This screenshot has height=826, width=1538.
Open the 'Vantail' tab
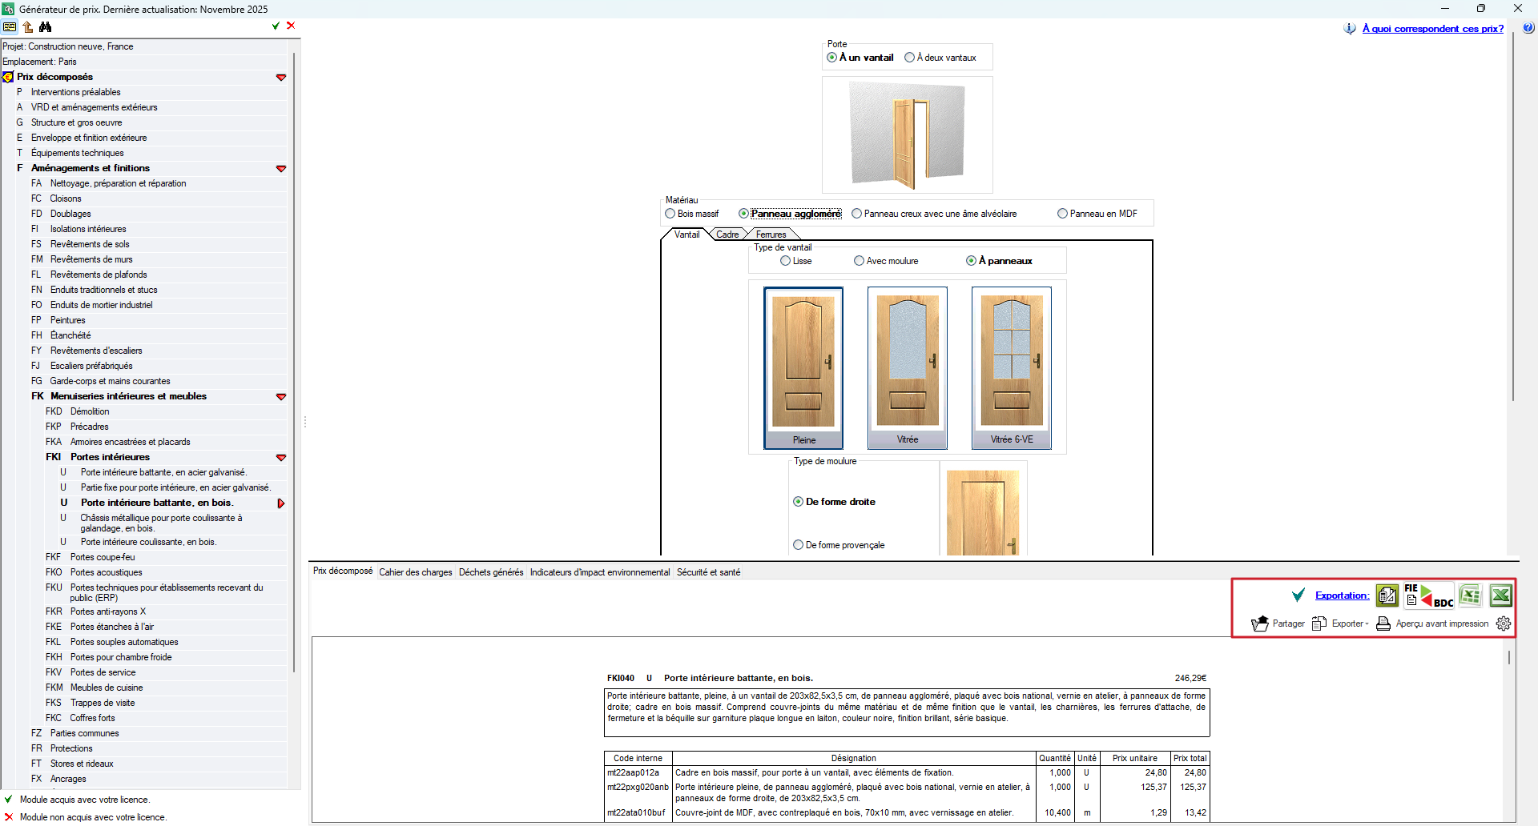click(686, 235)
